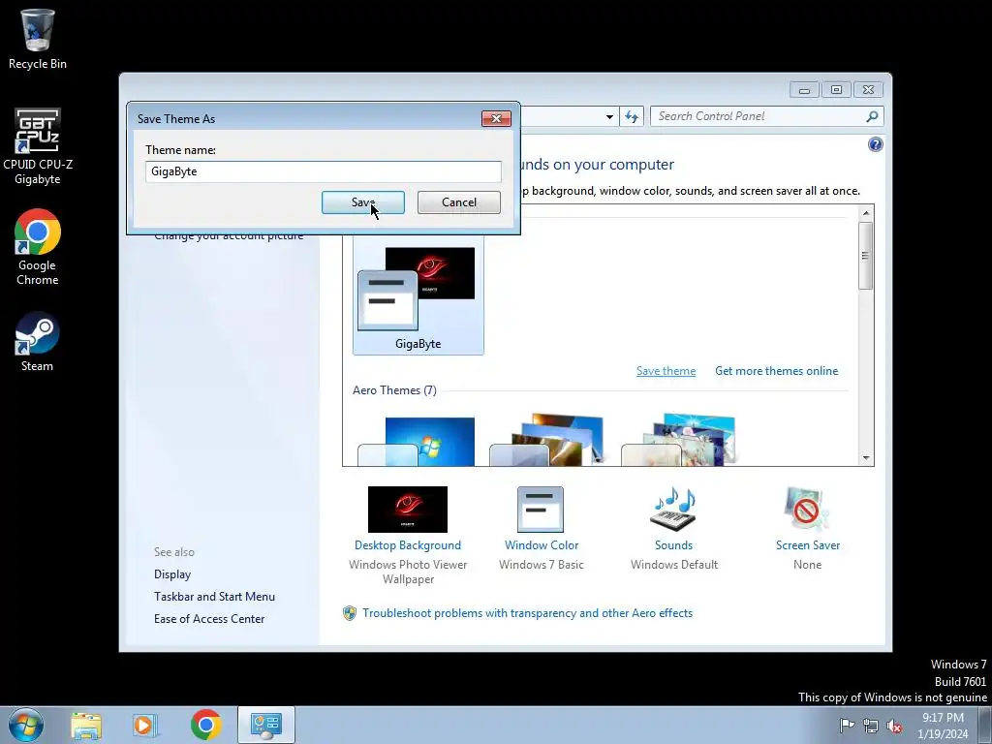
Task: Open Get more themes online link
Action: (x=776, y=371)
